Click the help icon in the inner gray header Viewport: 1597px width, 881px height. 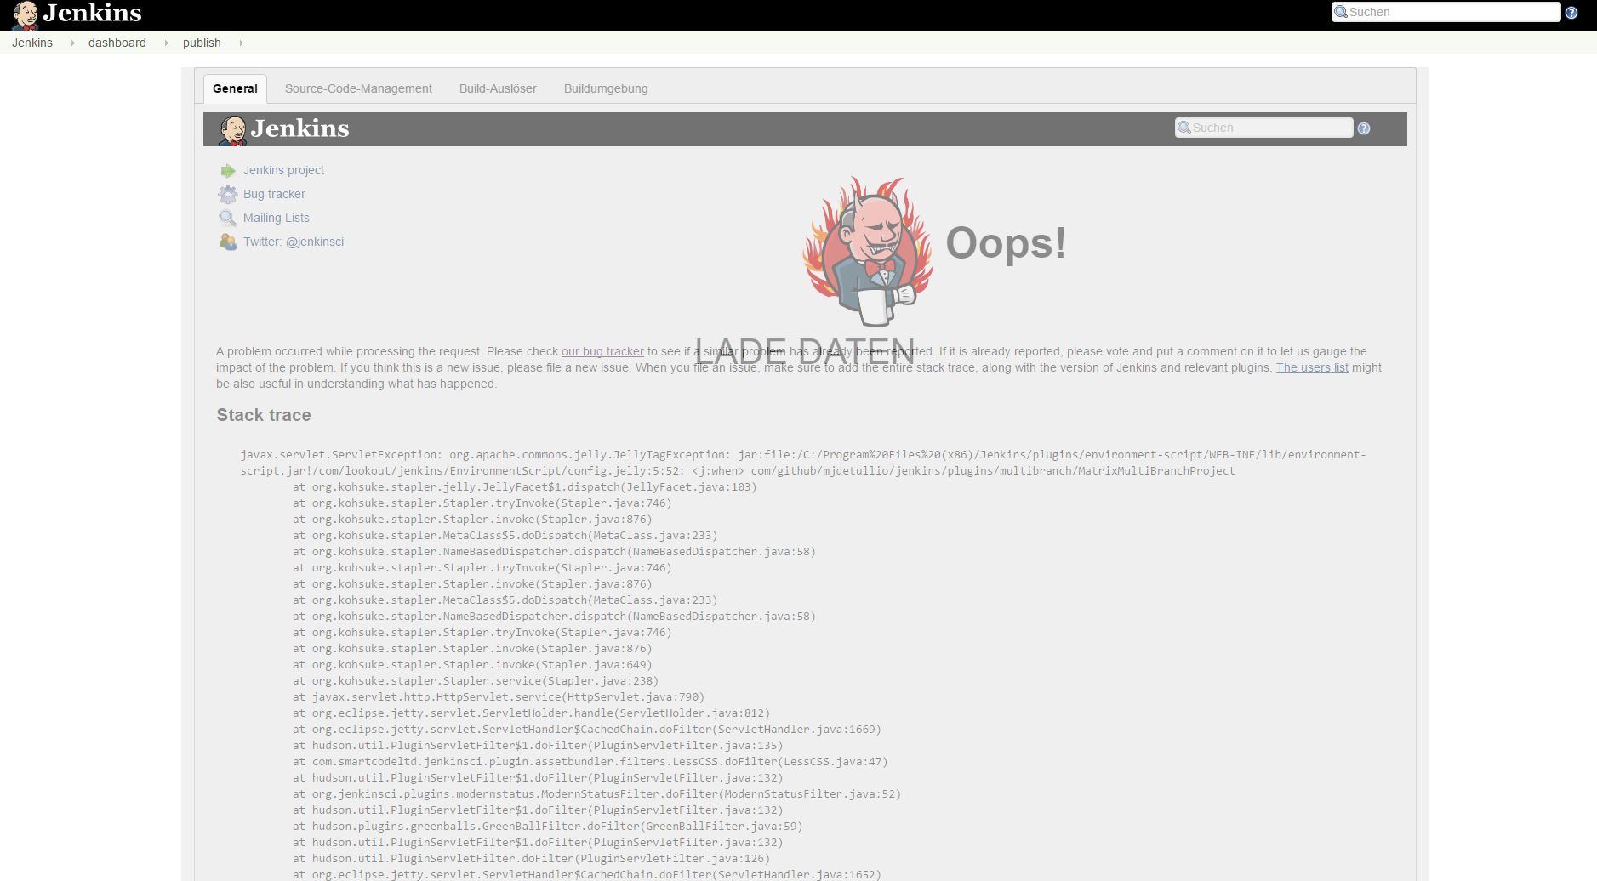(1364, 128)
